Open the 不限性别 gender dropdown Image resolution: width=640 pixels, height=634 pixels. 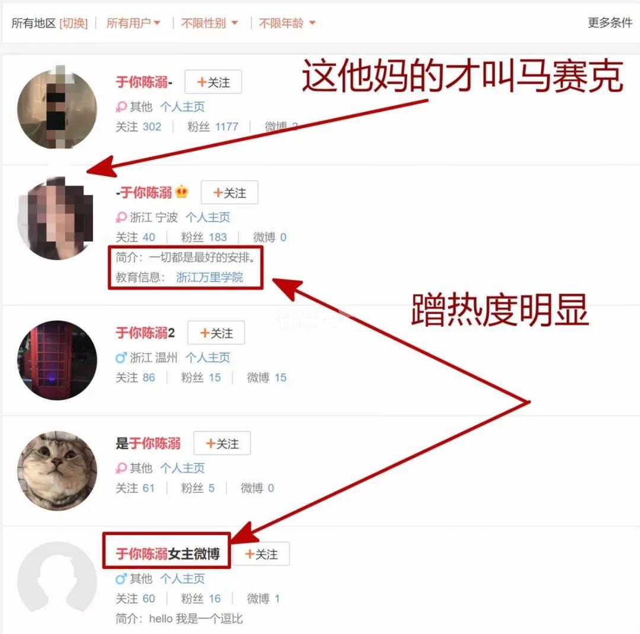[209, 23]
